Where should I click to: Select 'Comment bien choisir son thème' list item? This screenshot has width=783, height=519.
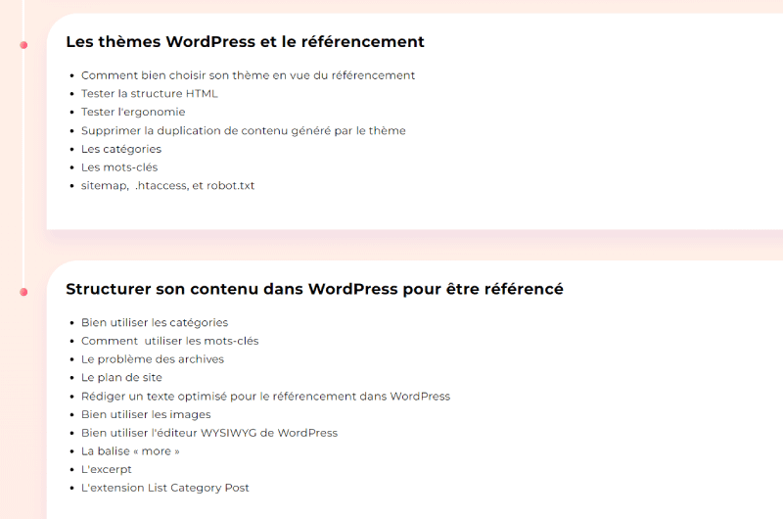click(248, 75)
